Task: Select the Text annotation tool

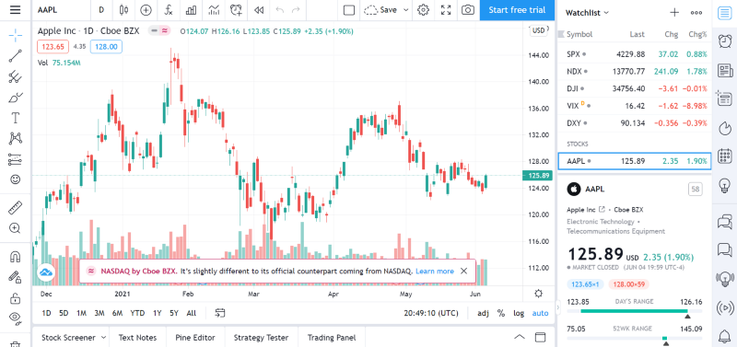Action: 15,118
